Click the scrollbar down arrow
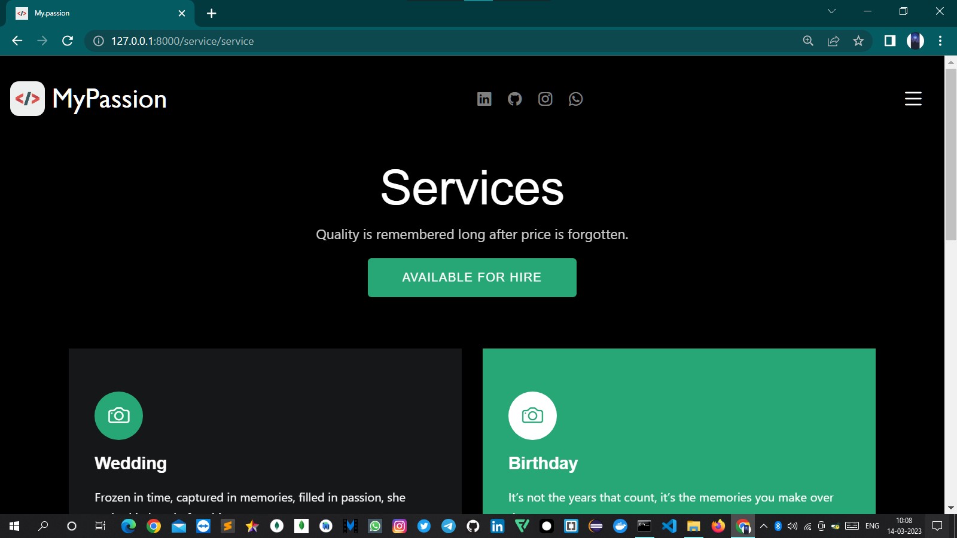This screenshot has width=957, height=538. (x=950, y=508)
